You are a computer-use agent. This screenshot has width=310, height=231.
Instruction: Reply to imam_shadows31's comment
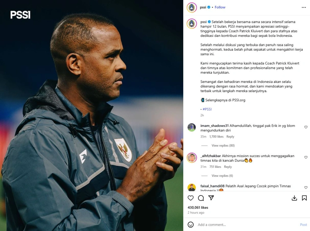230,137
